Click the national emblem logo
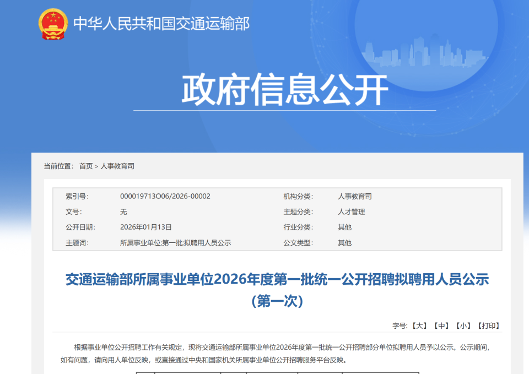529x374 pixels. (x=53, y=23)
